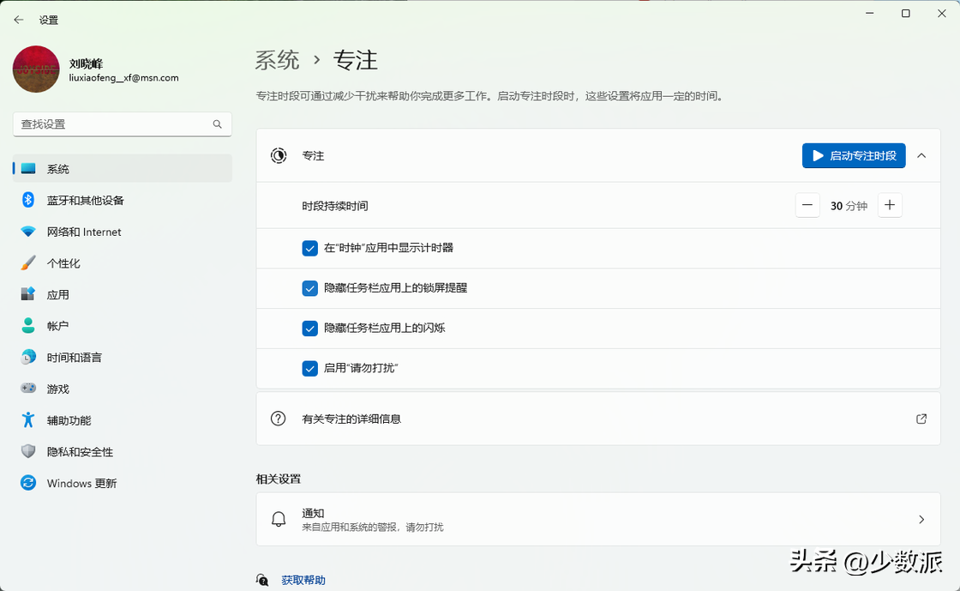Open 网络和 Internet settings
960x591 pixels.
coord(83,232)
